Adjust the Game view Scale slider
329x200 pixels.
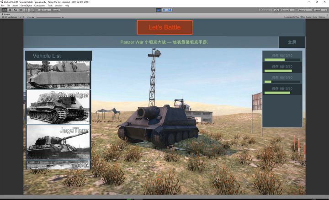point(49,17)
